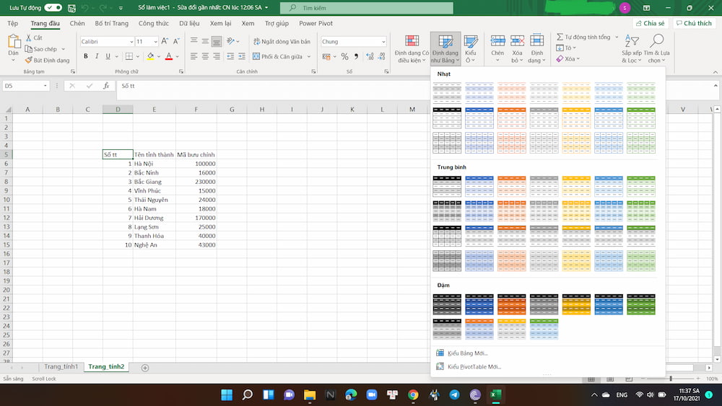Viewport: 722px width, 406px height.
Task: Click cell containing Hà Nội
Action: coord(155,164)
